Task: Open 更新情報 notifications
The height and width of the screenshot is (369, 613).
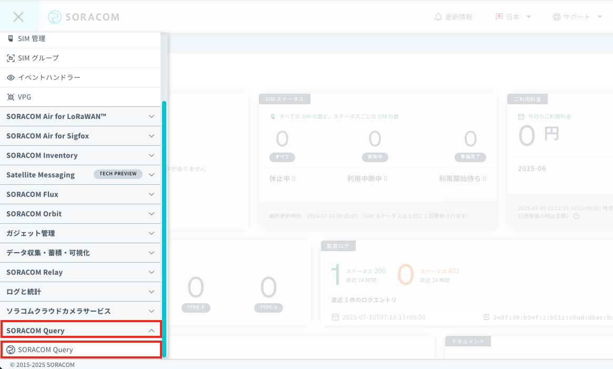Action: click(x=454, y=17)
